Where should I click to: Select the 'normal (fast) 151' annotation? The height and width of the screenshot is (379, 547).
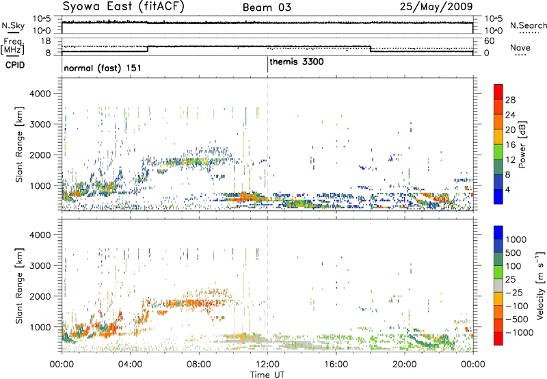[x=103, y=68]
